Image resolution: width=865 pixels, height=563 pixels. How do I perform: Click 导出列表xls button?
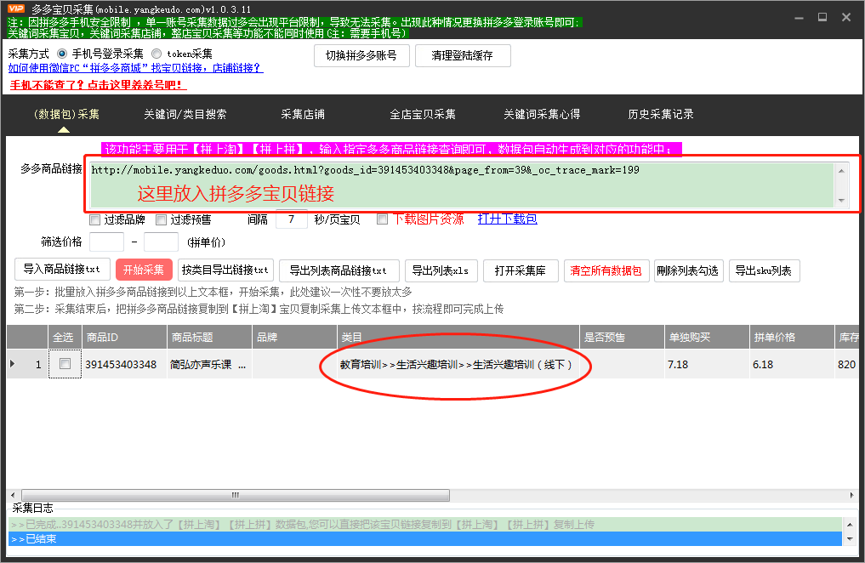point(441,270)
